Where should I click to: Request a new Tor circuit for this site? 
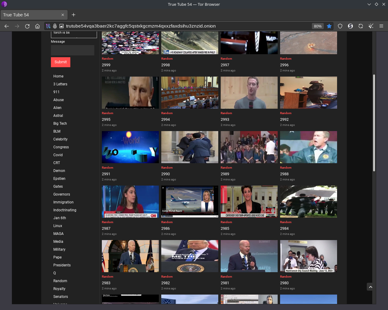coord(361,26)
